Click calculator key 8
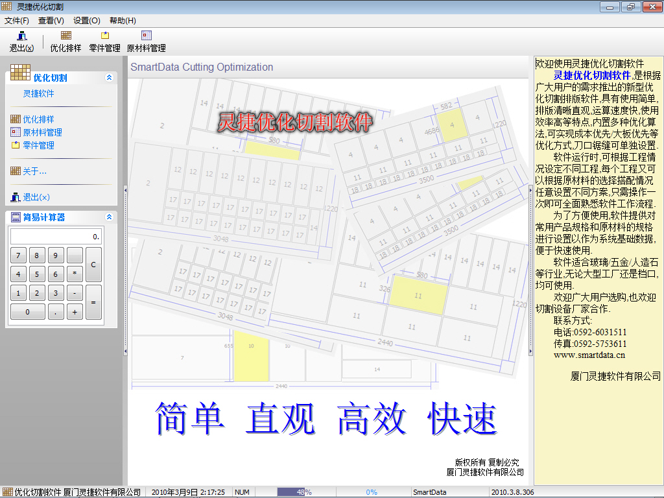The width and height of the screenshot is (664, 498). [37, 255]
